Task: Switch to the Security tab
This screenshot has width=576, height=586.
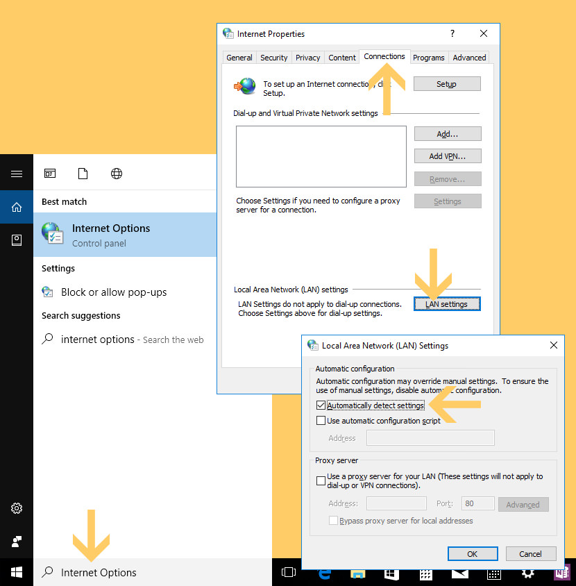Action: [x=274, y=58]
